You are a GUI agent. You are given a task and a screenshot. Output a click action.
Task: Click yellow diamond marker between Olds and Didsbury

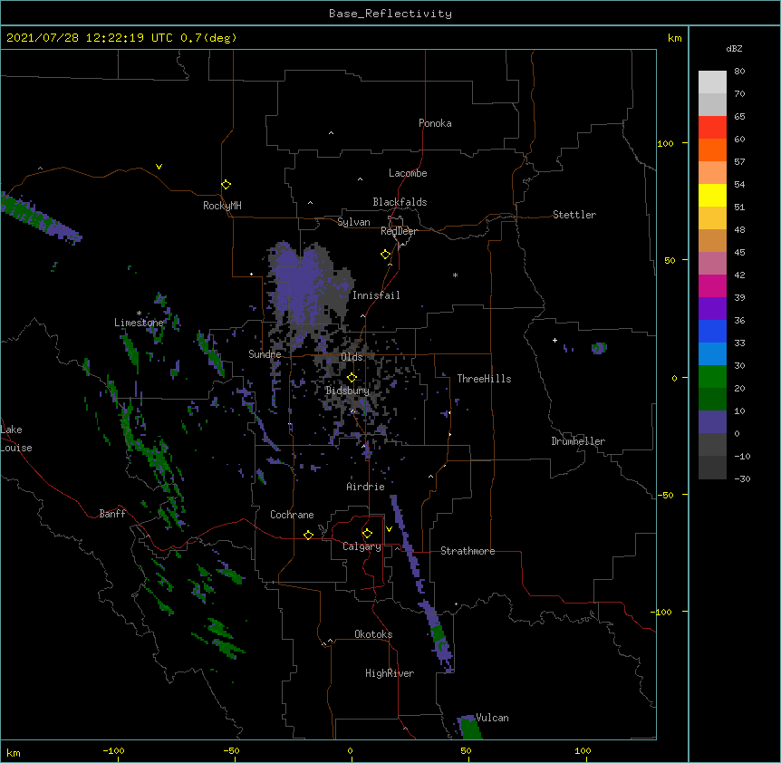tap(352, 377)
